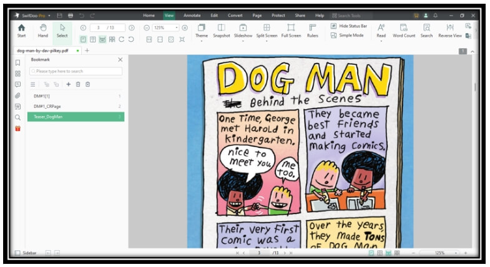Switch to the Edit tab

point(214,16)
